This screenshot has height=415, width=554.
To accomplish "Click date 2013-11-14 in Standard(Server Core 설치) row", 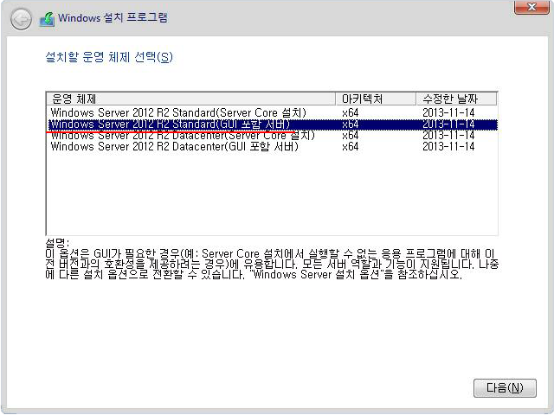I will [448, 113].
